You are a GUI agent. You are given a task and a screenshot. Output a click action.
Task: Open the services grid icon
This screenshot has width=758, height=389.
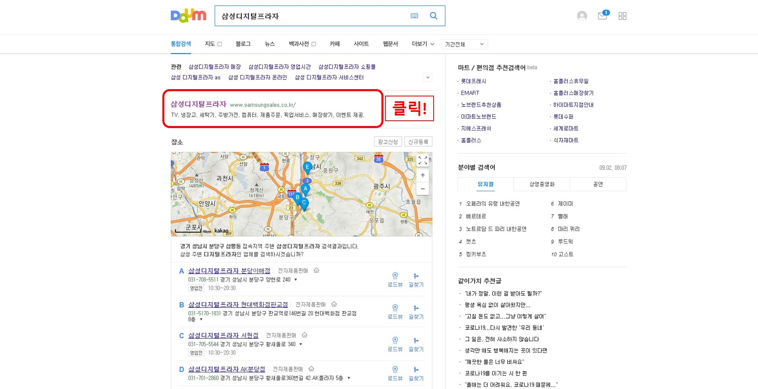[x=622, y=16]
